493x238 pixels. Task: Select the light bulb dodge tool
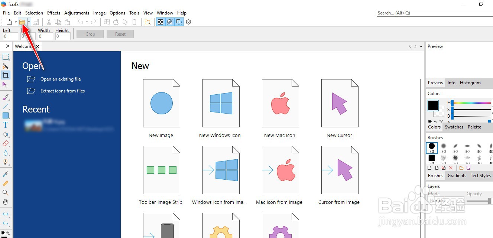6,162
